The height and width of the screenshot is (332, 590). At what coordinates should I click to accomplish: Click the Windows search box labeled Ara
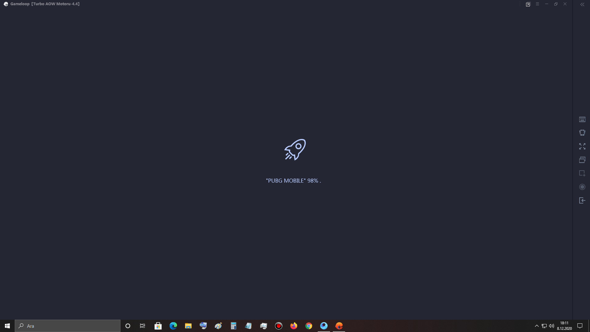click(68, 326)
